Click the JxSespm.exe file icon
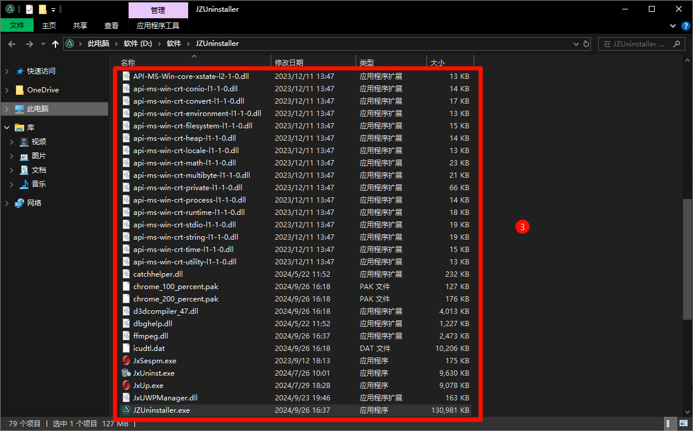The width and height of the screenshot is (693, 431). [126, 360]
